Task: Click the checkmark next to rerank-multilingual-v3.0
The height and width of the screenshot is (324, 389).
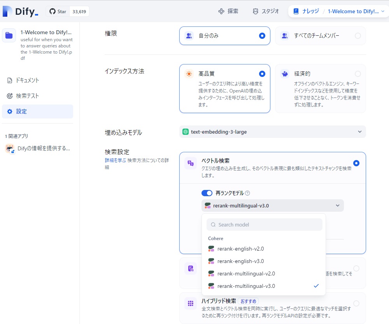Action: tap(316, 286)
